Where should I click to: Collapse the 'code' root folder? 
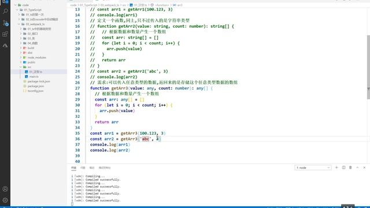tap(16, 5)
